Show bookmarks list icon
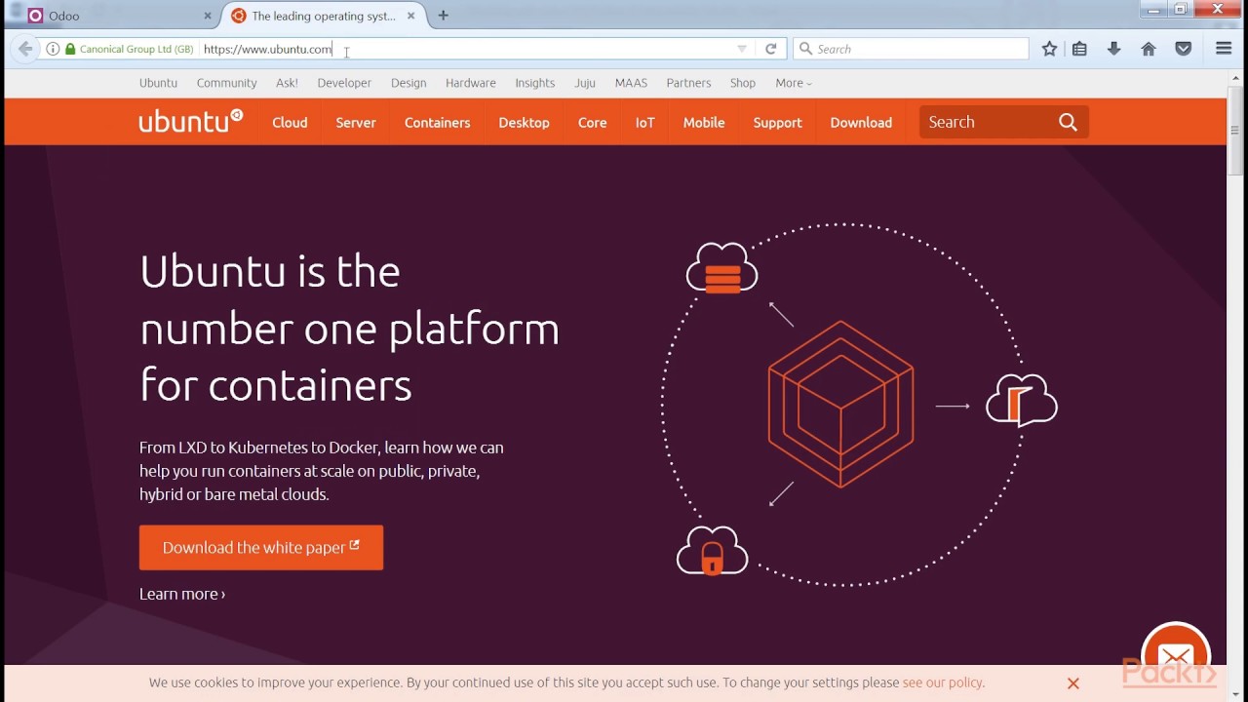Screen dimensions: 1248x702 (1079, 49)
